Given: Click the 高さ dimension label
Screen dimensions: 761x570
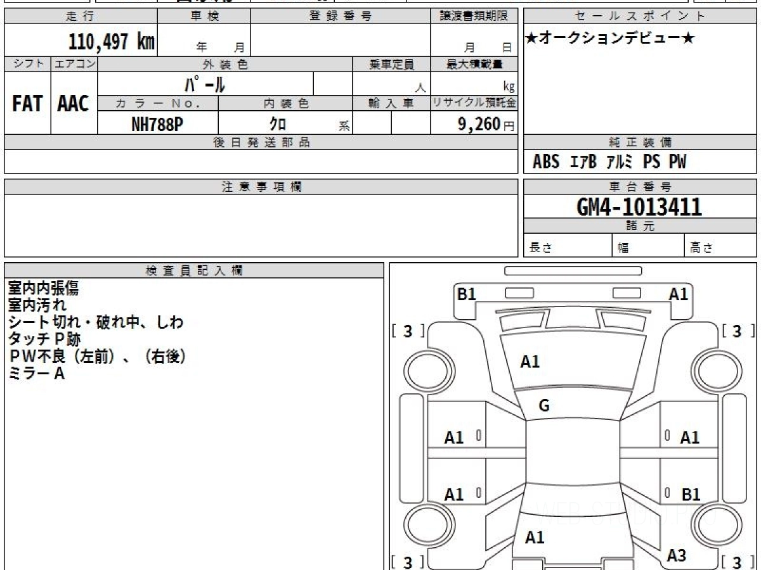Looking at the screenshot, I should click(x=702, y=248).
